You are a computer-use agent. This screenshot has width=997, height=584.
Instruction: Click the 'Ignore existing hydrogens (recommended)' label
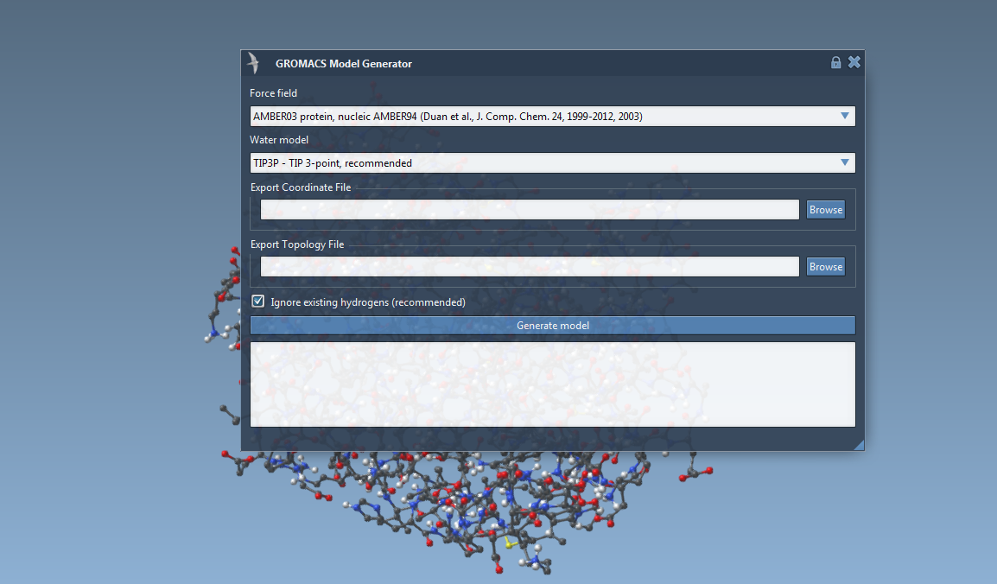click(x=368, y=302)
